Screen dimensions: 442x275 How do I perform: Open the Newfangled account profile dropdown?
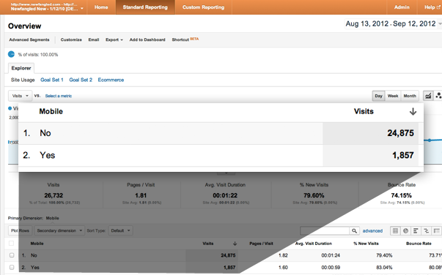tap(47, 7)
